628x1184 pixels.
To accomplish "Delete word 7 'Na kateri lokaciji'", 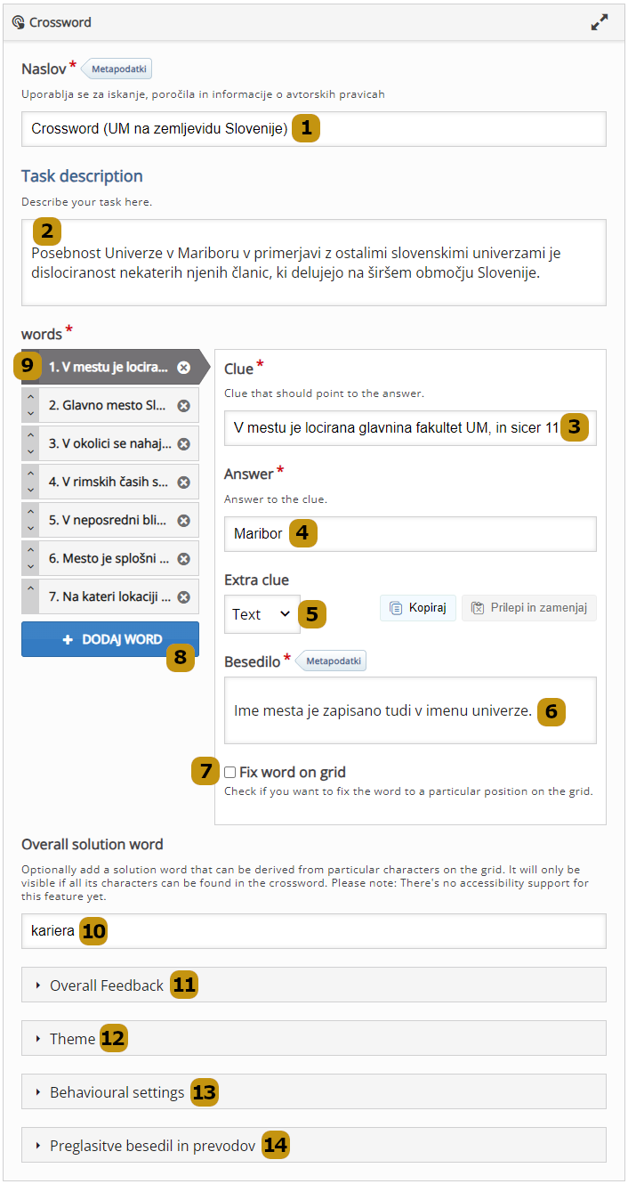I will pyautogui.click(x=184, y=597).
